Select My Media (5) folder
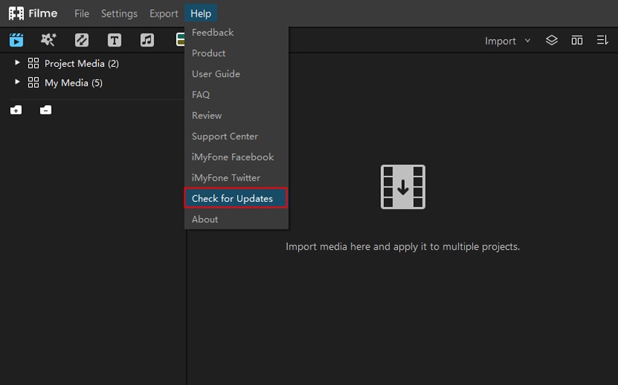 pos(73,83)
